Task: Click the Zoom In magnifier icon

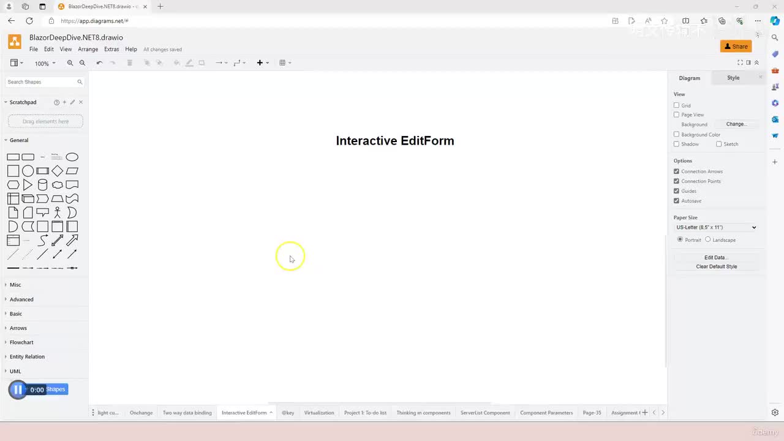Action: tap(70, 62)
